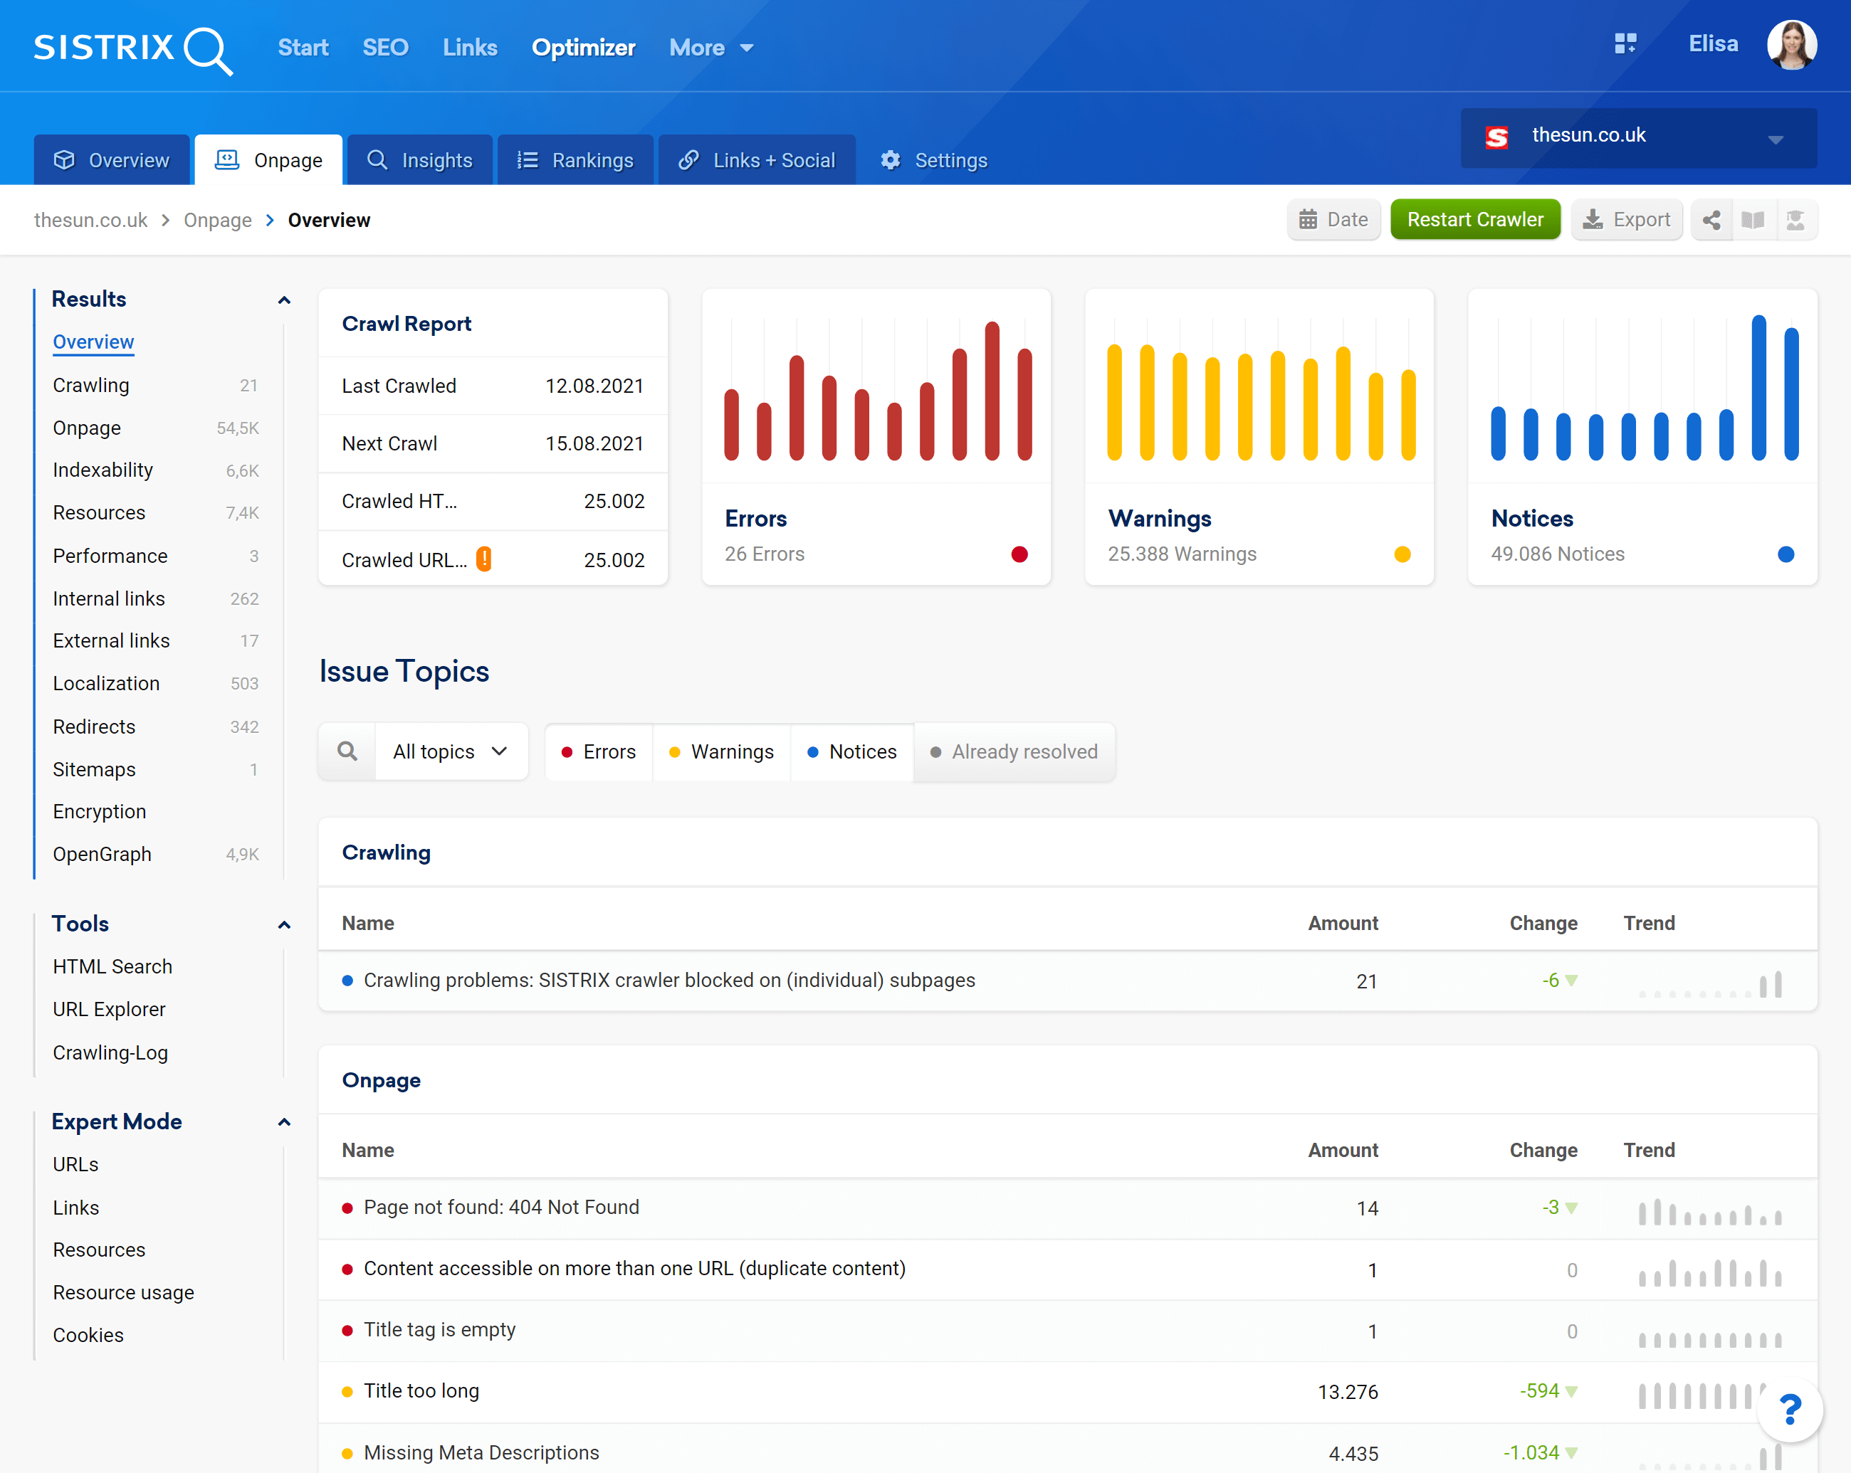Image resolution: width=1851 pixels, height=1473 pixels.
Task: Collapse the Expert Mode sidebar section
Action: (284, 1122)
